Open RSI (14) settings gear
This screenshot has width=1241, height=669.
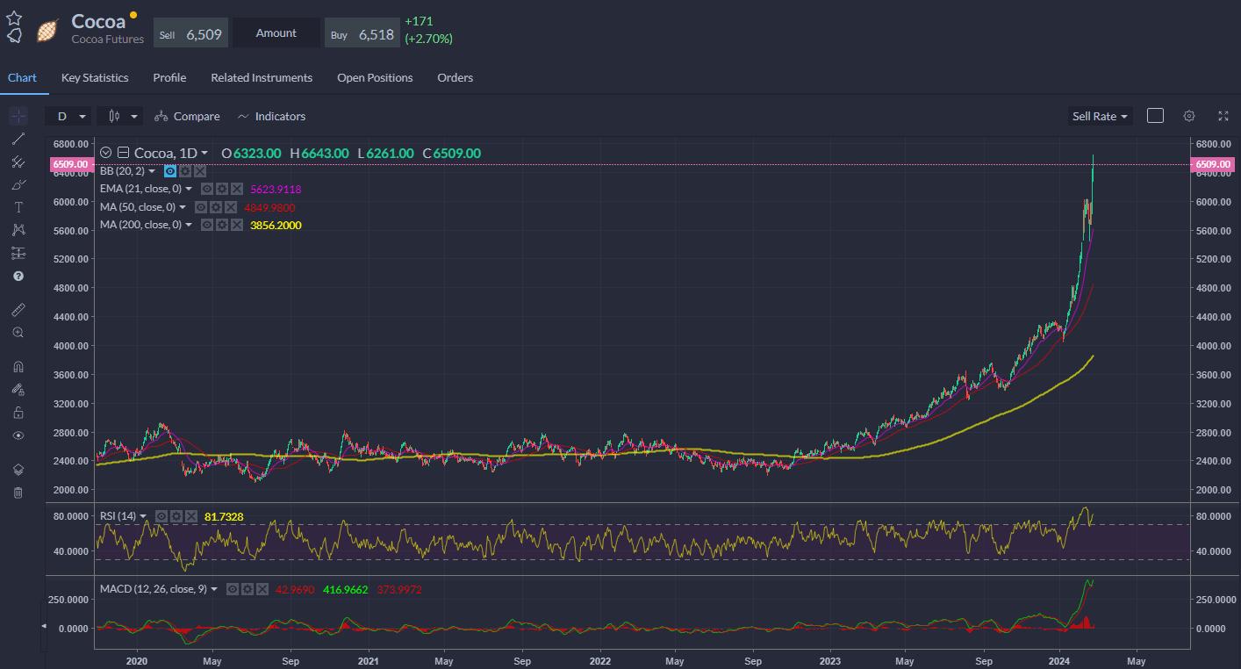176,516
